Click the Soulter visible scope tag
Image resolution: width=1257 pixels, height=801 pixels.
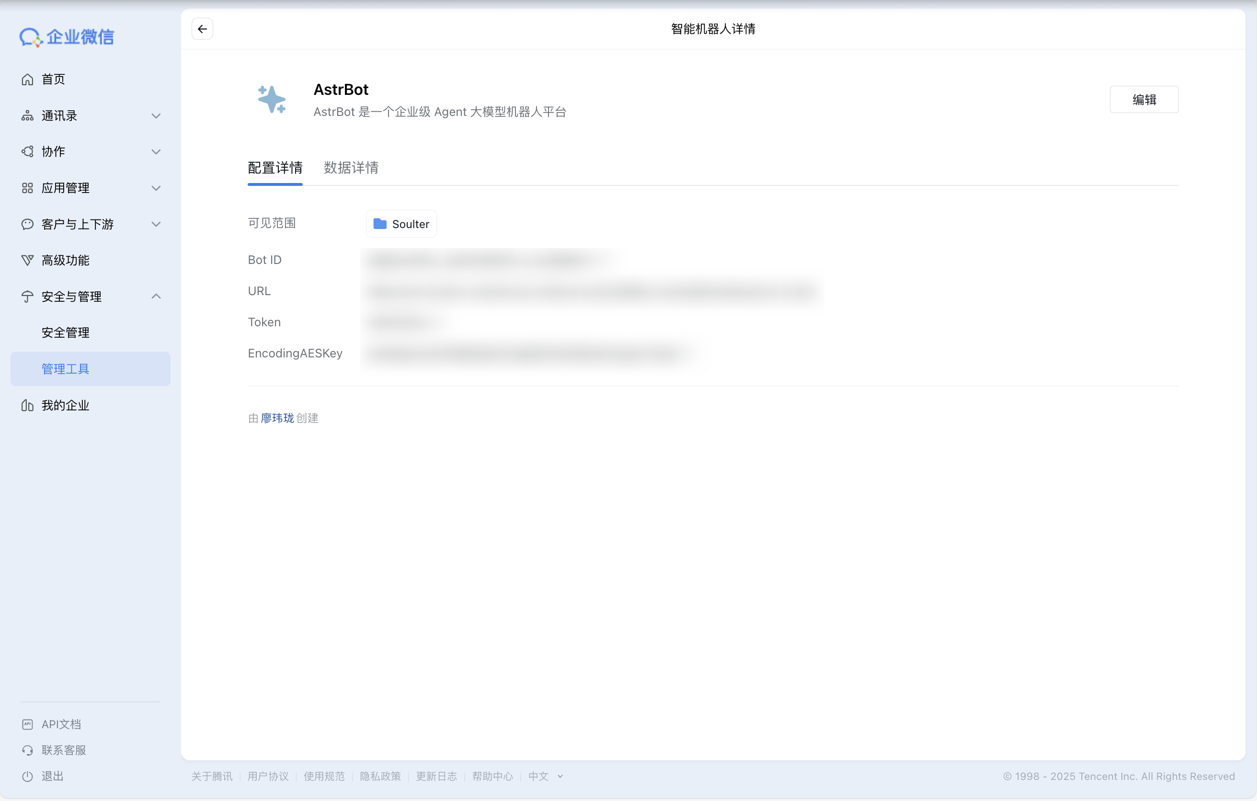pos(400,224)
